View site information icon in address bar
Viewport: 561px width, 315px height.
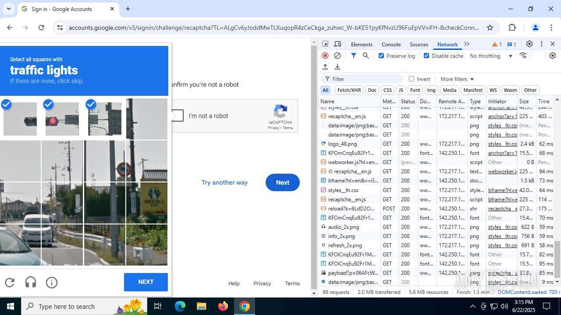(60, 28)
